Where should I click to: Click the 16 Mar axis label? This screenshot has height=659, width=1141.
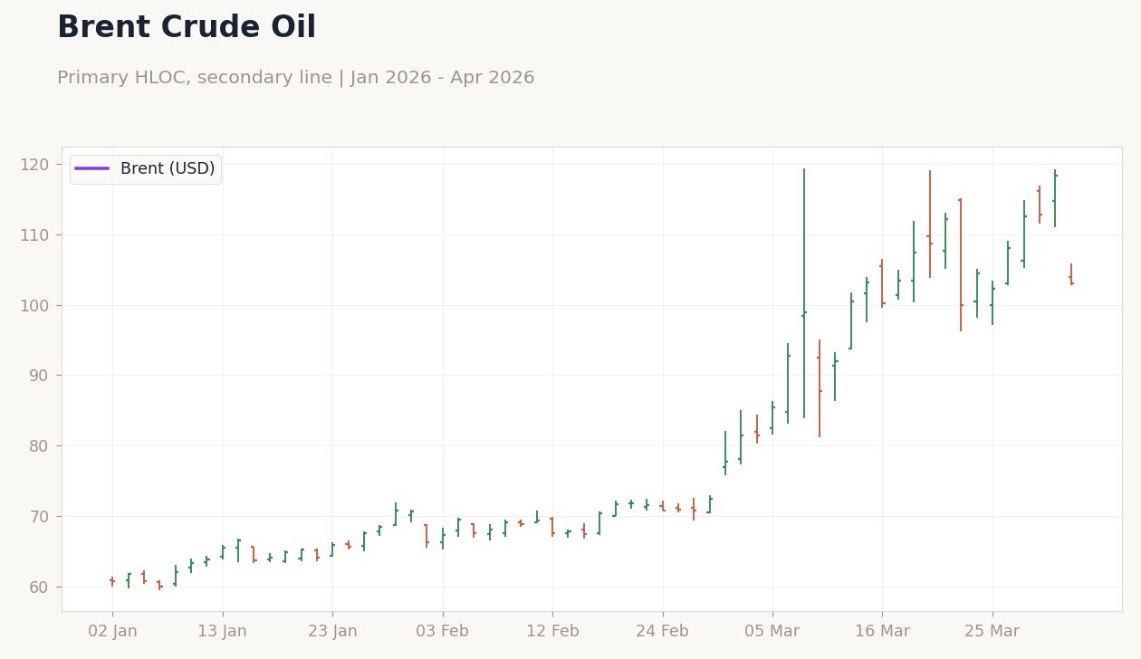(x=882, y=630)
